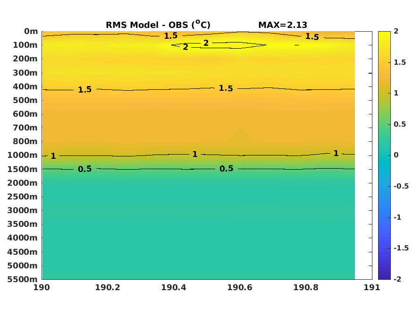Click the "190" longitude axis label
The height and width of the screenshot is (310, 413).
pyautogui.click(x=42, y=287)
